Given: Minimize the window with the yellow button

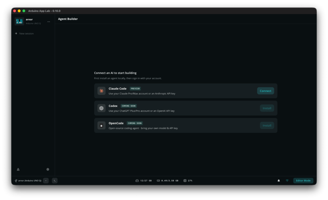Looking at the screenshot, I should (x=19, y=11).
